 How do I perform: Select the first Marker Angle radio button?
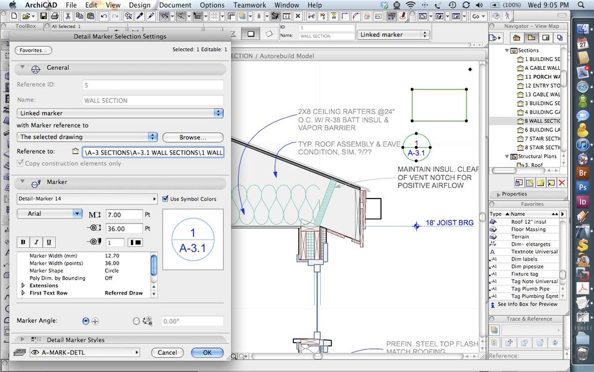coord(86,321)
